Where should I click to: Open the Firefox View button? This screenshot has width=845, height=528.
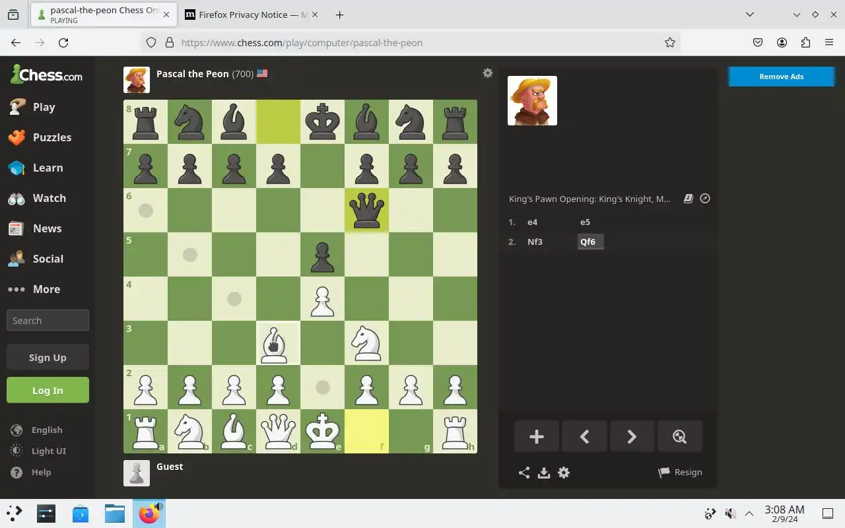[13, 15]
